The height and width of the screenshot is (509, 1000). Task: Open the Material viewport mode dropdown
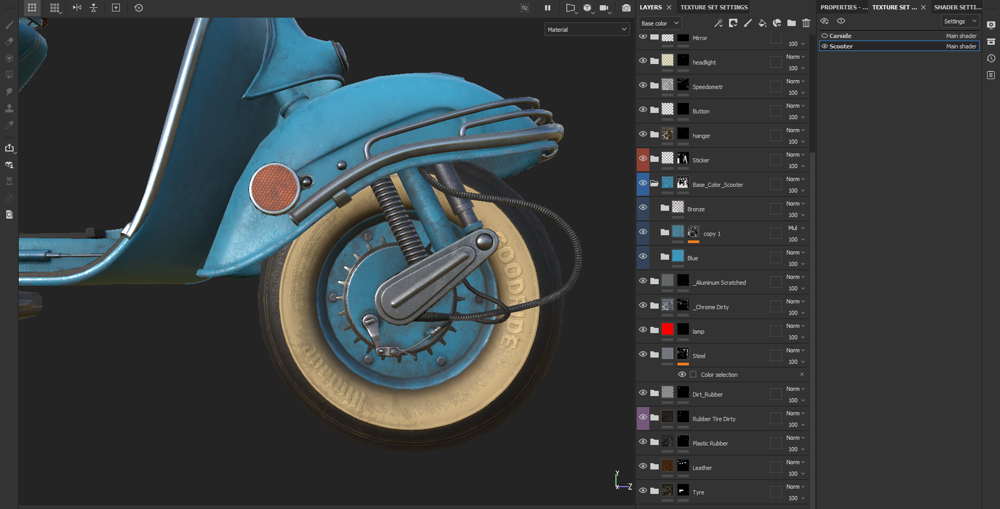click(x=587, y=30)
